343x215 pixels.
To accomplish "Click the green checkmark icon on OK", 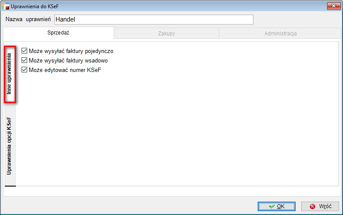I will click(271, 206).
